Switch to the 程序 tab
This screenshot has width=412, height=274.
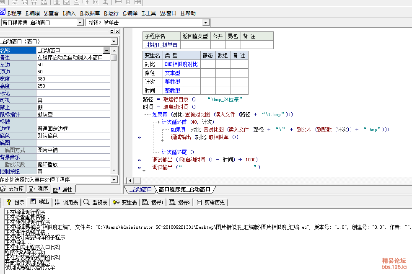click(39, 189)
